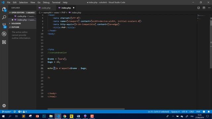212x119 pixels.
Task: Change line endings via CRLF status item
Action: pos(191,112)
